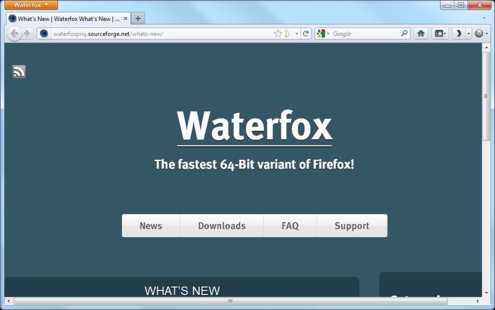
Task: Open the RSS feed icon on the page
Action: tap(18, 71)
